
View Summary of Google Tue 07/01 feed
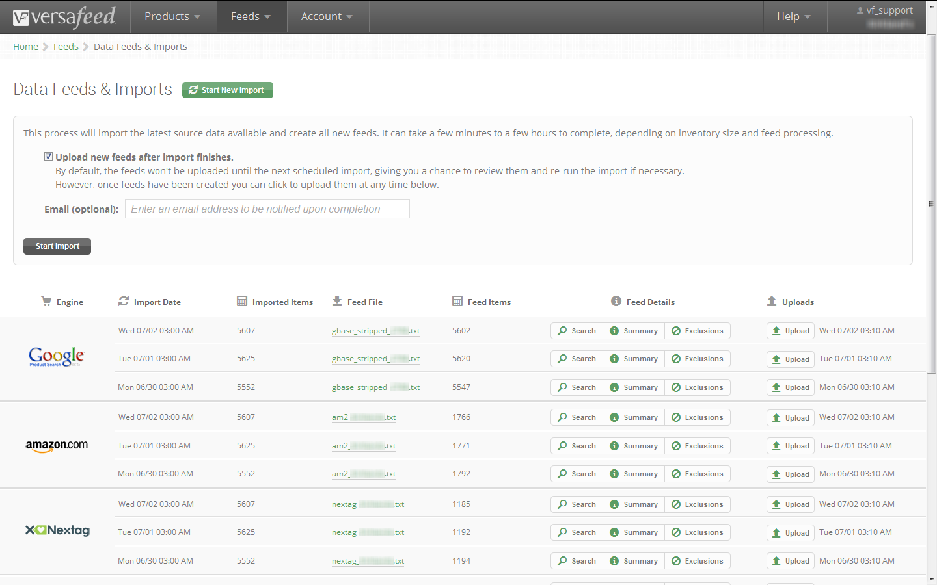(x=634, y=359)
